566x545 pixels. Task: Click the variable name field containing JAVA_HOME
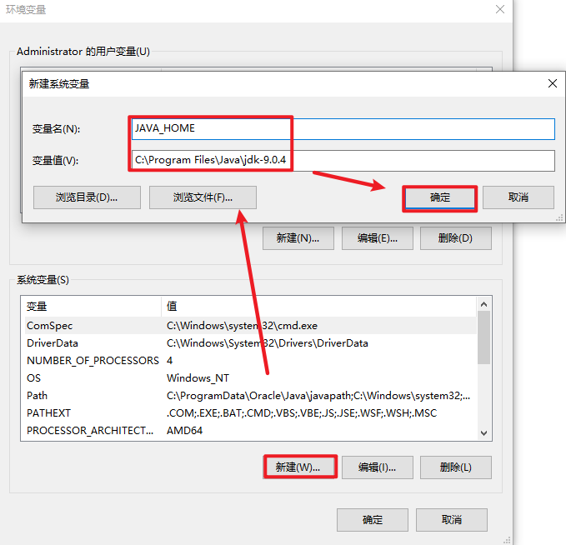click(x=343, y=129)
